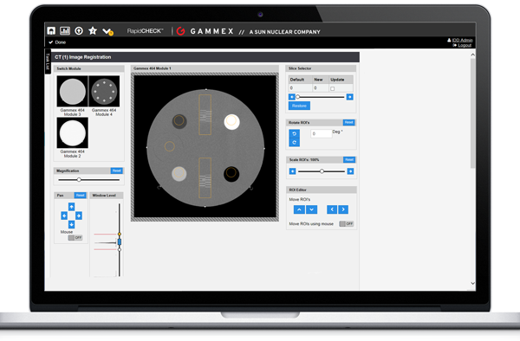Open the home icon in top toolbar
This screenshot has width=520, height=341.
51,31
